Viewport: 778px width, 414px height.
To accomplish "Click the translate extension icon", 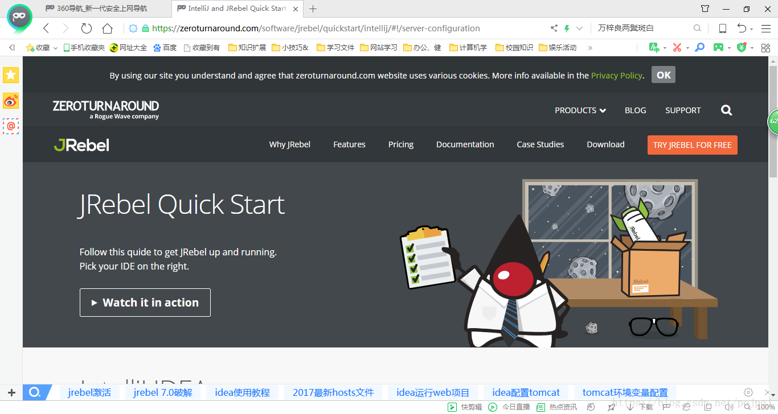I will [x=654, y=48].
